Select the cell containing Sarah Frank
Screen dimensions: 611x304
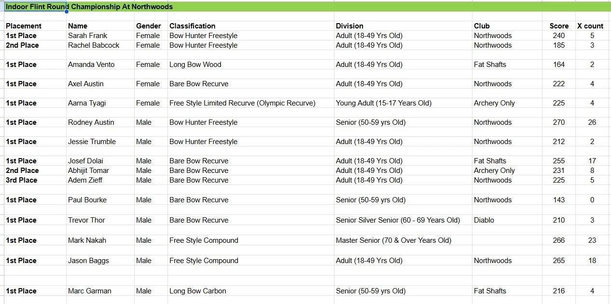click(x=100, y=36)
